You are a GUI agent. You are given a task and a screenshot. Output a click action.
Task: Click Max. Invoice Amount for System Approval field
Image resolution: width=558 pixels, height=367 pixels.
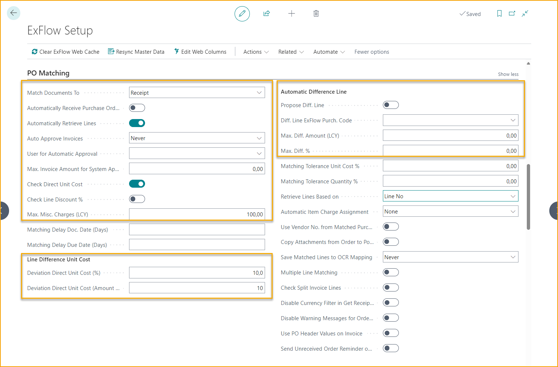point(197,169)
